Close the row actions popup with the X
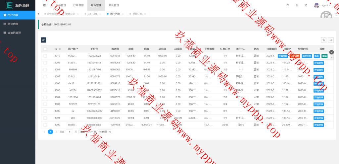Viewport: 339px width, 164px height. pyautogui.click(x=331, y=52)
